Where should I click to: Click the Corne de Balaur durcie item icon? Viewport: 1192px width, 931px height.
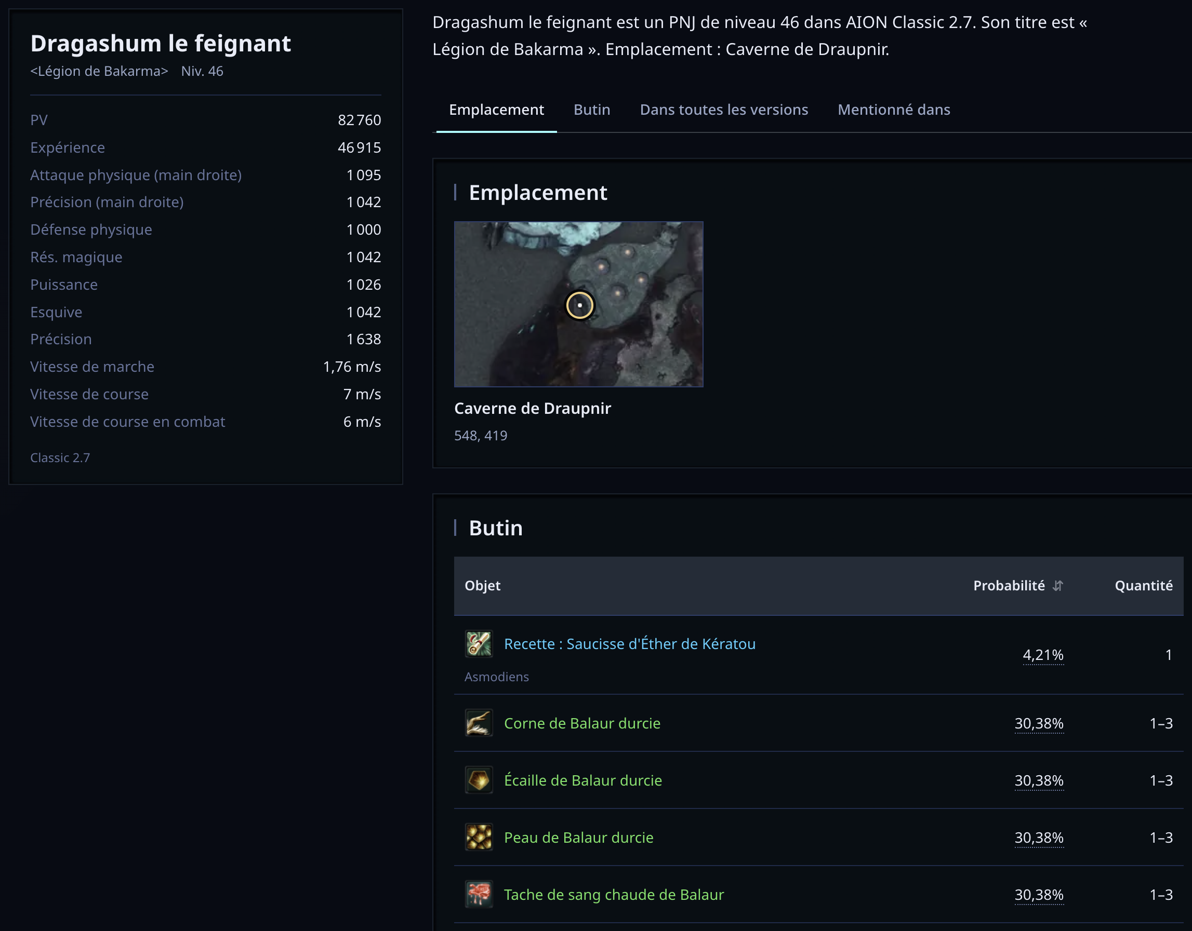tap(479, 723)
